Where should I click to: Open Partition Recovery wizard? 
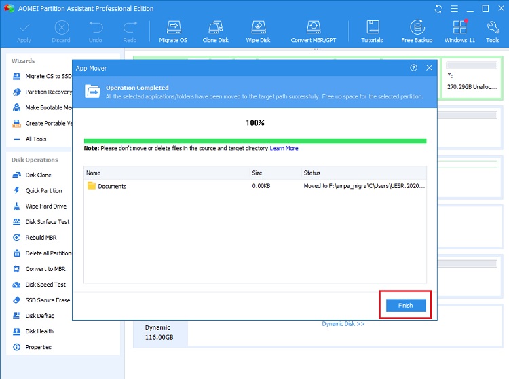pos(42,92)
